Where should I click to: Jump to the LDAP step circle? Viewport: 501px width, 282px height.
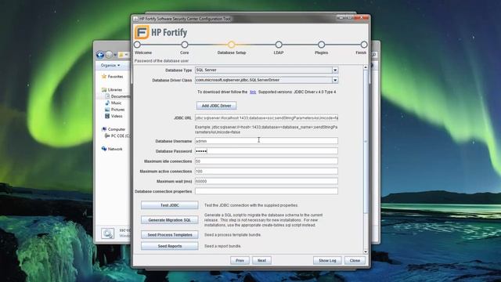(279, 45)
